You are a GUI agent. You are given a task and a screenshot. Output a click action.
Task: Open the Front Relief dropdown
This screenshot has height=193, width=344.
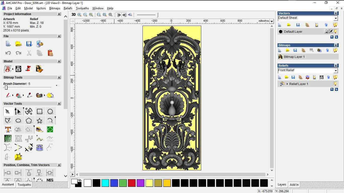[336, 70]
